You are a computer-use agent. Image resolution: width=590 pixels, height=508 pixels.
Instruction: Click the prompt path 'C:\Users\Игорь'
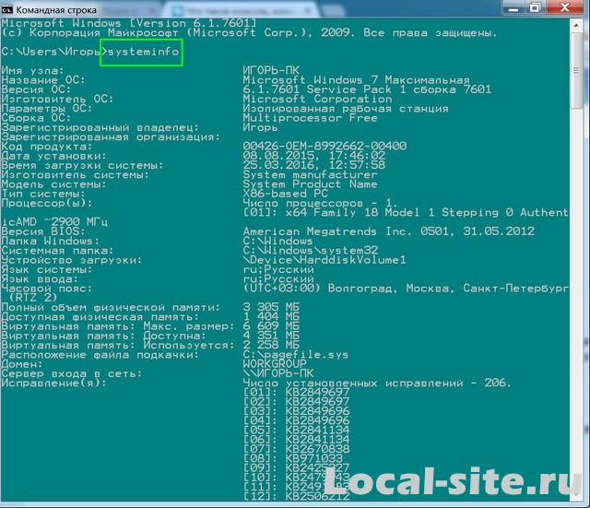[x=51, y=52]
